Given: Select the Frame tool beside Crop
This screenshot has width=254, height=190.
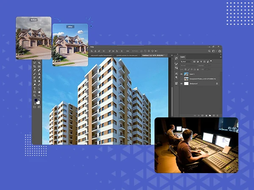Looking at the screenshot, I should (x=39, y=66).
